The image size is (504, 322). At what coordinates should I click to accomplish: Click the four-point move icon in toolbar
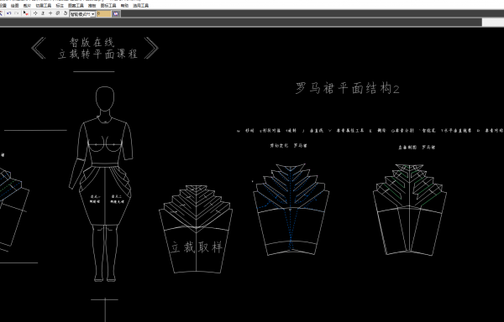[x=35, y=13]
